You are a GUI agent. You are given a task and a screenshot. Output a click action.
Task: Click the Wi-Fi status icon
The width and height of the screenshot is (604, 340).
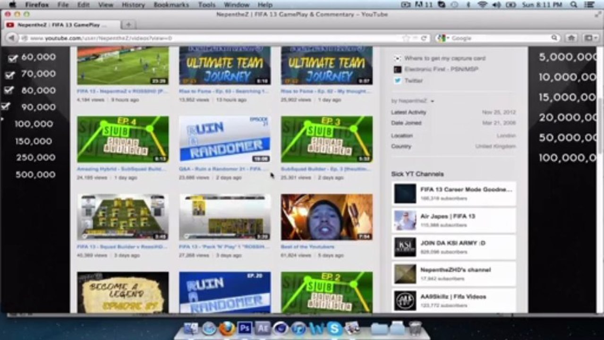point(482,5)
